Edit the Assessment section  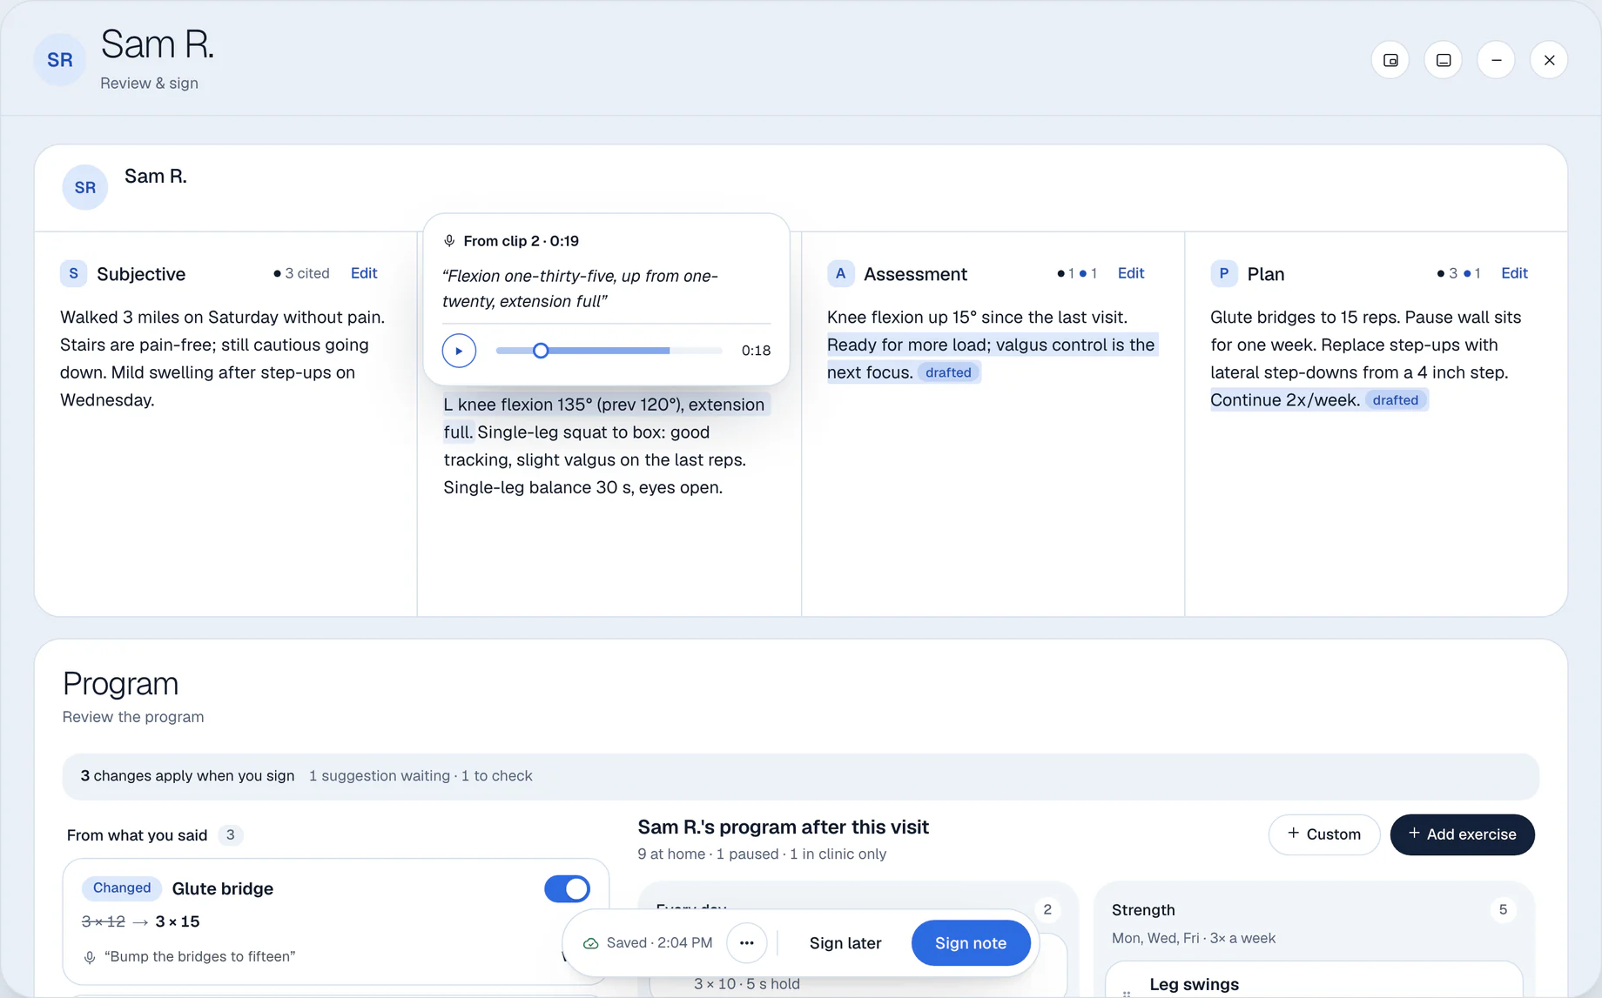click(1130, 273)
